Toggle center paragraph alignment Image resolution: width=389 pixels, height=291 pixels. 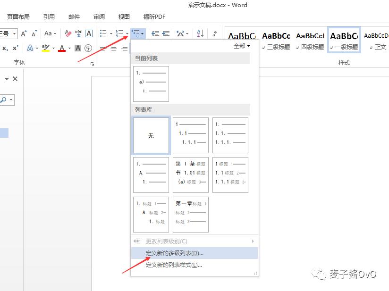[114, 48]
